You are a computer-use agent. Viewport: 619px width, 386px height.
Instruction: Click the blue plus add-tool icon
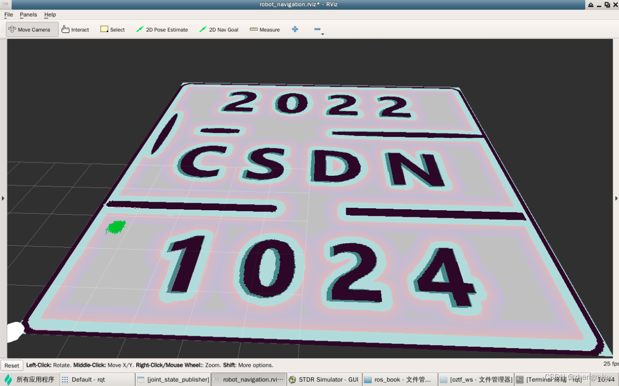point(295,30)
